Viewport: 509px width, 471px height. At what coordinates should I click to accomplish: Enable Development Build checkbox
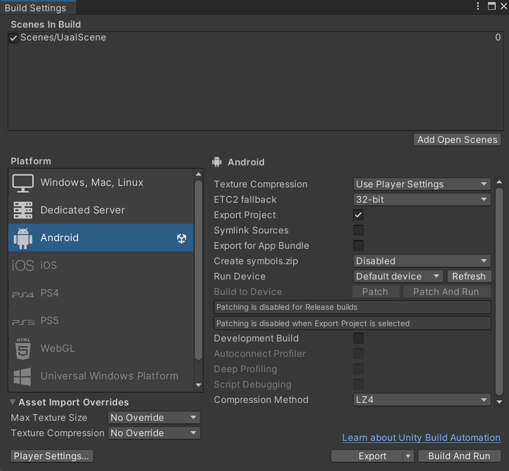(x=359, y=338)
